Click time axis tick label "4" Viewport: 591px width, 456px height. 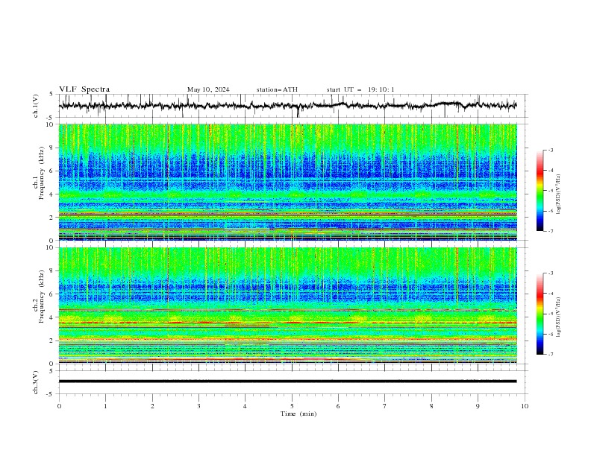coord(245,406)
